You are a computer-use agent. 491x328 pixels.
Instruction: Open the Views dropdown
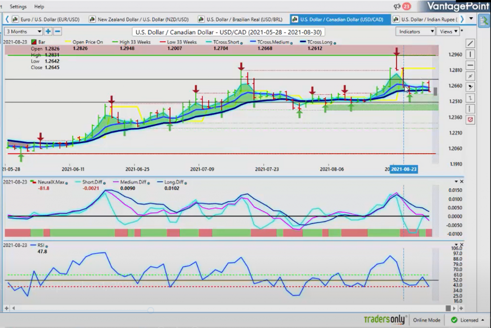(448, 31)
